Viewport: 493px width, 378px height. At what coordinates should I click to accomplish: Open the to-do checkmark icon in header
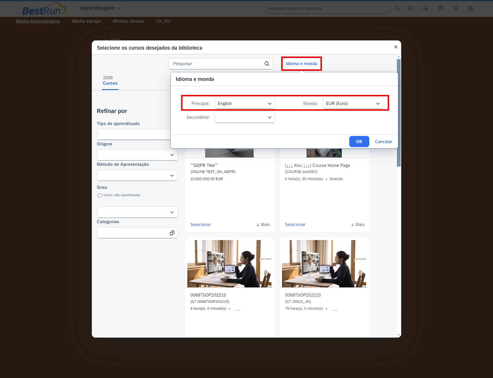pos(410,8)
